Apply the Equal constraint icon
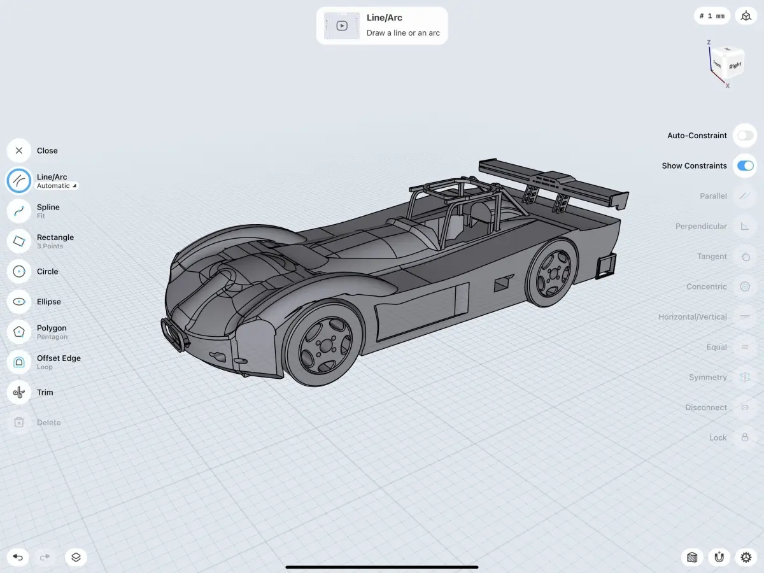 (x=745, y=347)
